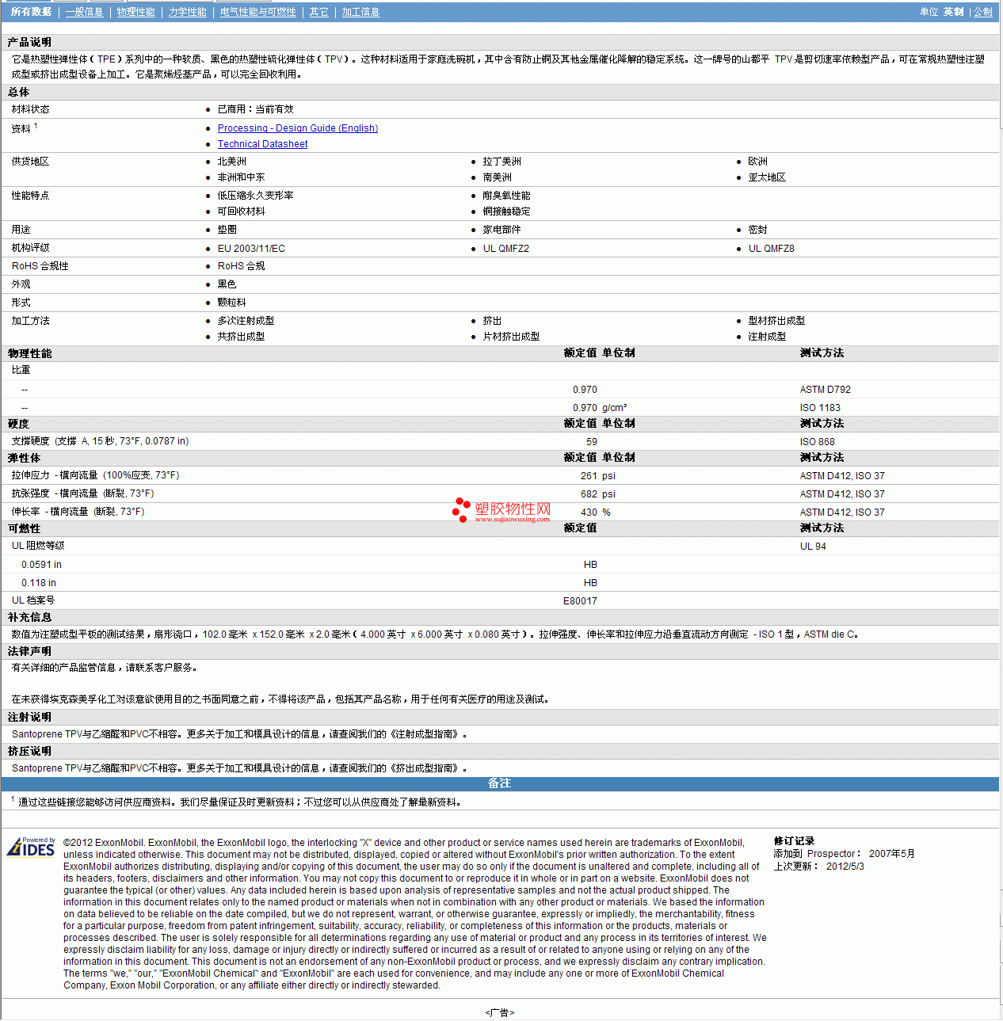Screen dimensions: 1003x1021
Task: Click the 硬度 section header
Action: [x=19, y=424]
